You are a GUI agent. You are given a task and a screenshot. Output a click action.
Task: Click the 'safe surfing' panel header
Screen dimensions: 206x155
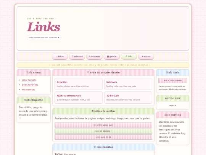[173, 115]
